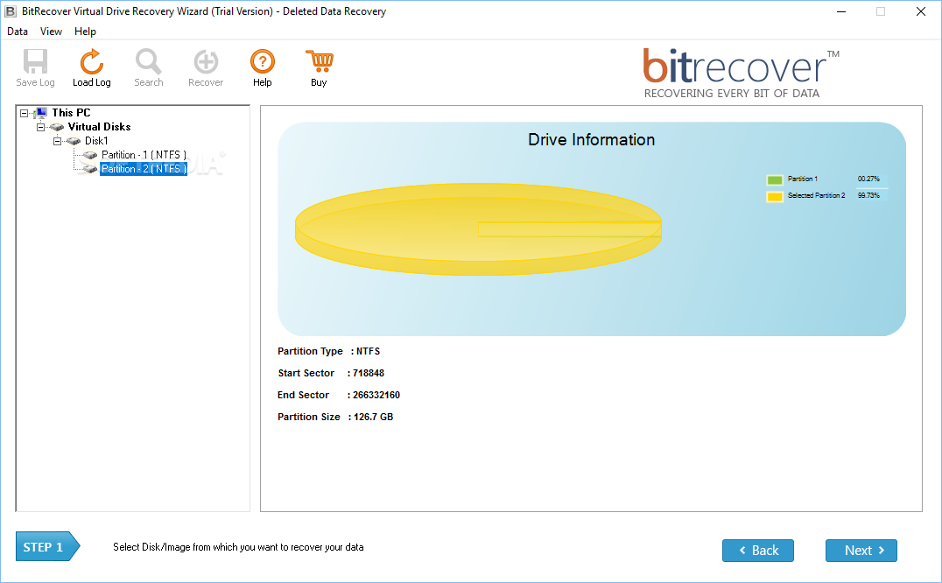The width and height of the screenshot is (942, 583).
Task: Select Disk1 in the tree
Action: point(96,141)
